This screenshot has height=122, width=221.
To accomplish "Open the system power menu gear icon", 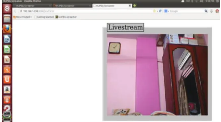I will pyautogui.click(x=217, y=1).
